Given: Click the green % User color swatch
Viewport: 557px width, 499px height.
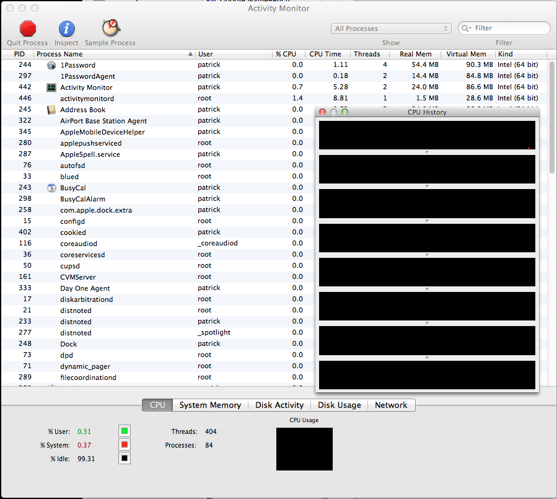Looking at the screenshot, I should point(125,431).
